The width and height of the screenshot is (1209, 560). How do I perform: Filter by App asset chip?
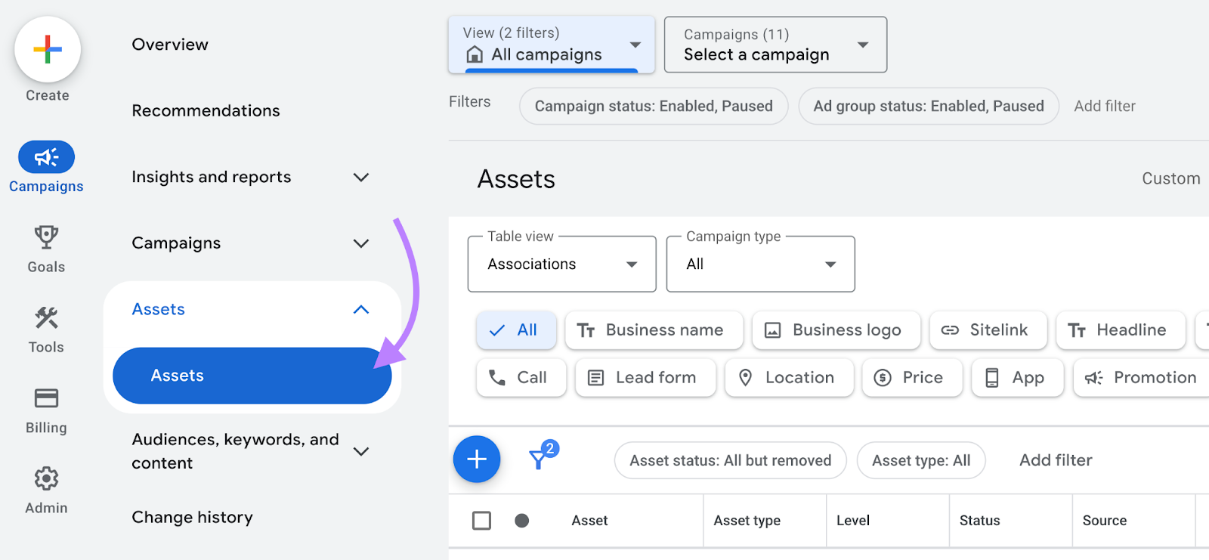click(1017, 378)
